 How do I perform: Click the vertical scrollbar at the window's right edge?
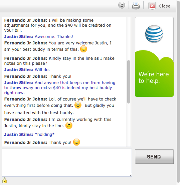(178, 92)
